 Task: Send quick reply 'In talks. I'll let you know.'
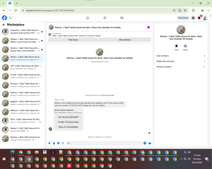(x=68, y=122)
